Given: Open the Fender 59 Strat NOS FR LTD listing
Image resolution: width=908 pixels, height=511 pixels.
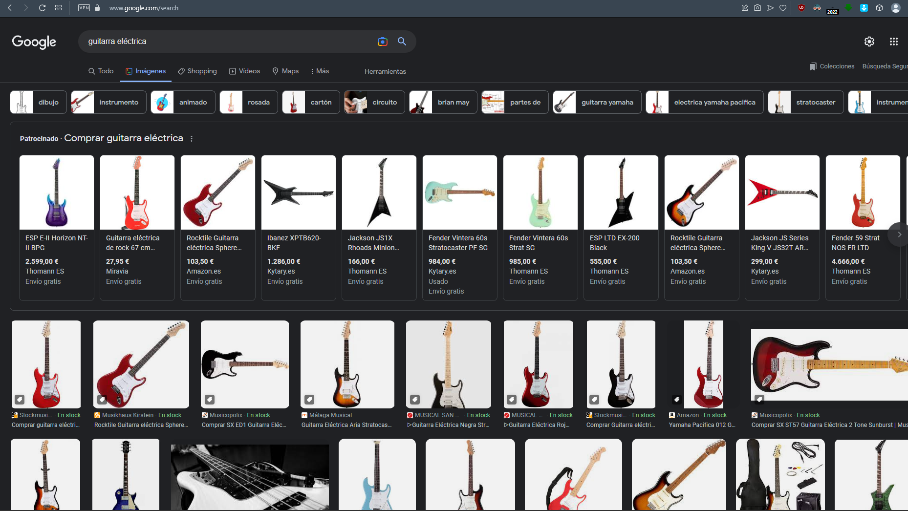Looking at the screenshot, I should 863,228.
